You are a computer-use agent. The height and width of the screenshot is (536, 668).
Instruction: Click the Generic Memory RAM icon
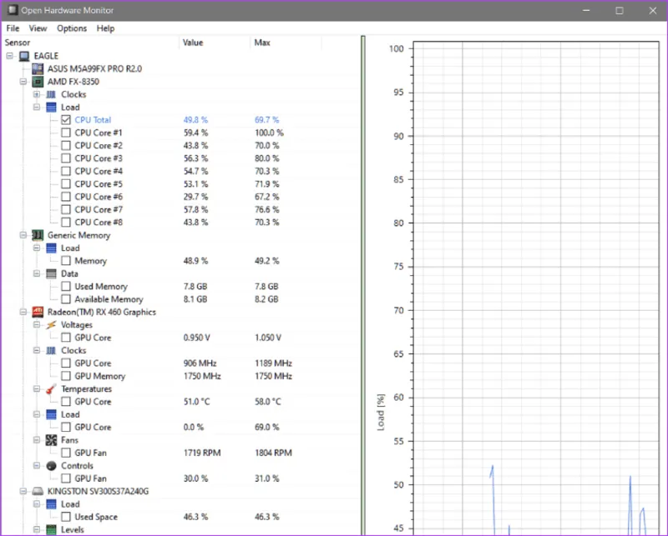pyautogui.click(x=38, y=235)
